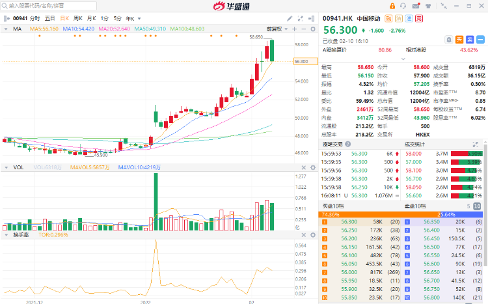Click the help icon beside 逐笔交易
This screenshot has width=488, height=304.
pos(348,144)
